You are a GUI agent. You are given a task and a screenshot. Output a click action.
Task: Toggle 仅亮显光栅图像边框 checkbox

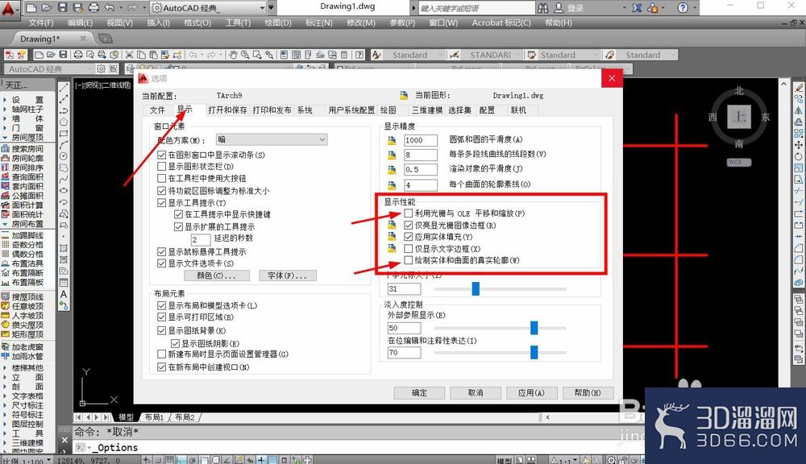(408, 225)
